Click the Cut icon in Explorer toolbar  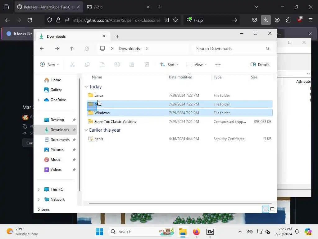tap(72, 65)
